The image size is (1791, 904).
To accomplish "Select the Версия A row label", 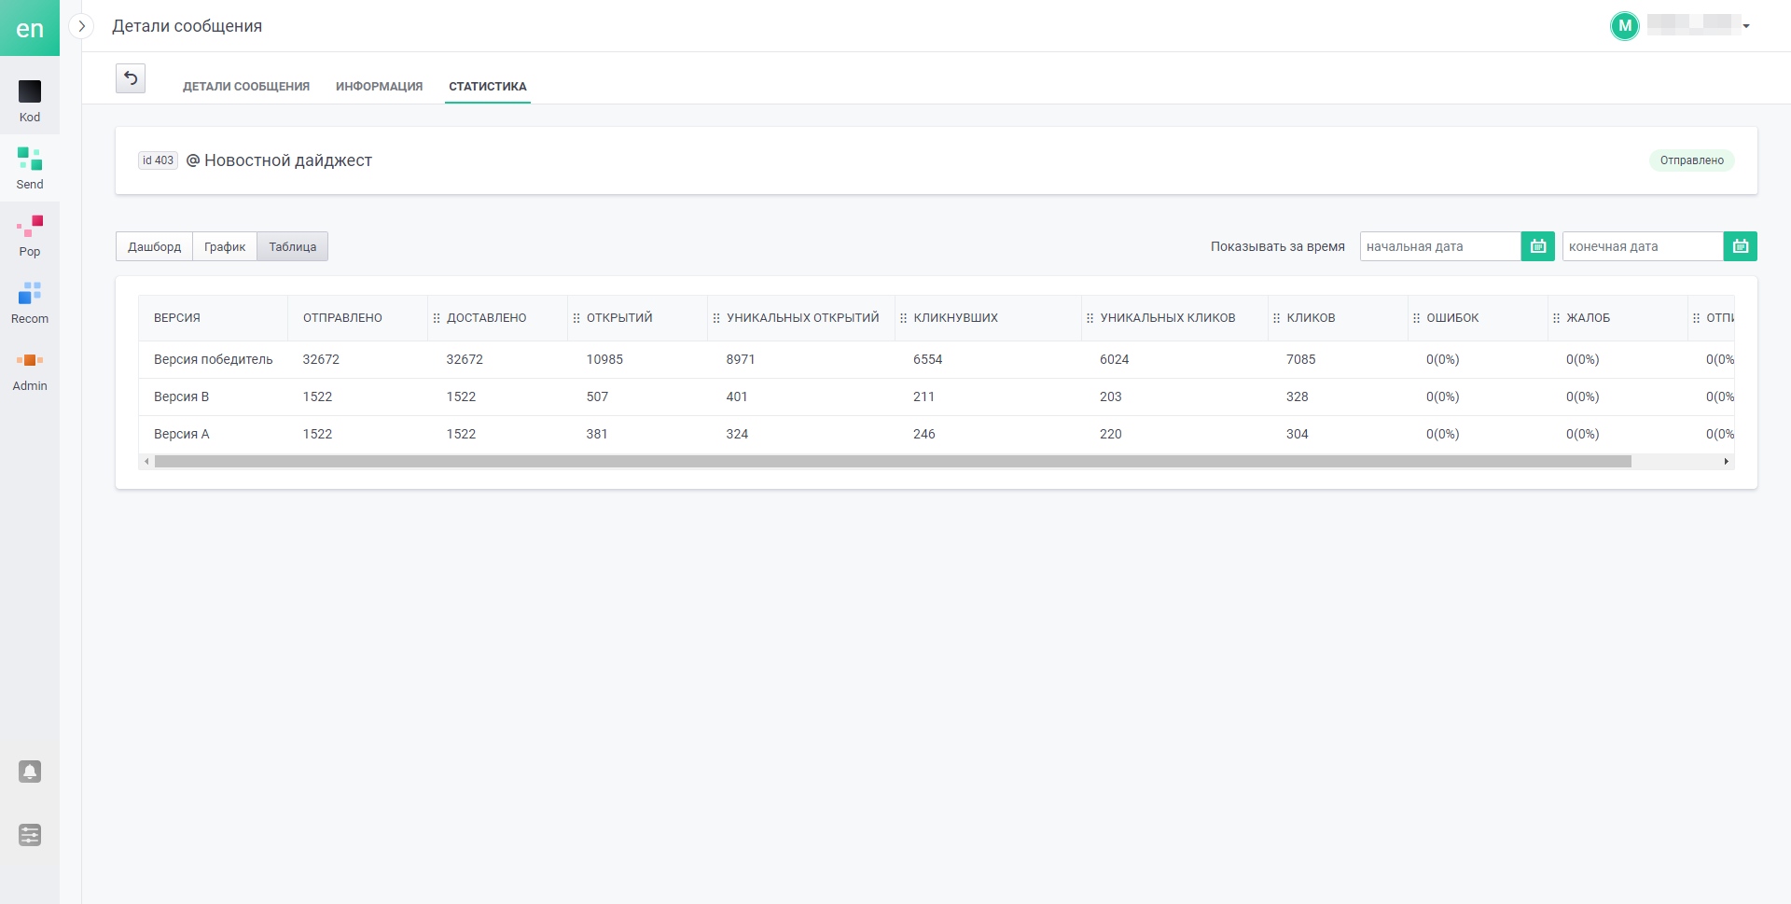I will click(182, 434).
